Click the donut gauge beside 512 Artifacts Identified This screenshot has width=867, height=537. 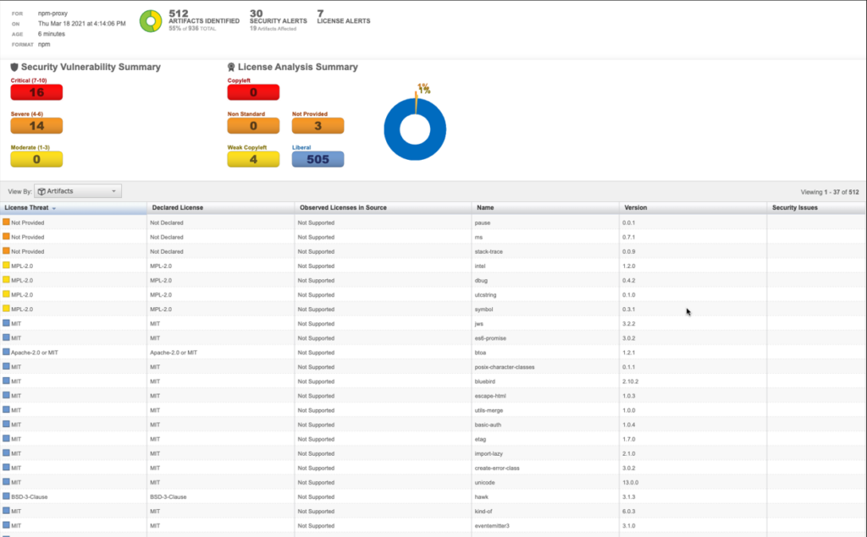pos(150,21)
